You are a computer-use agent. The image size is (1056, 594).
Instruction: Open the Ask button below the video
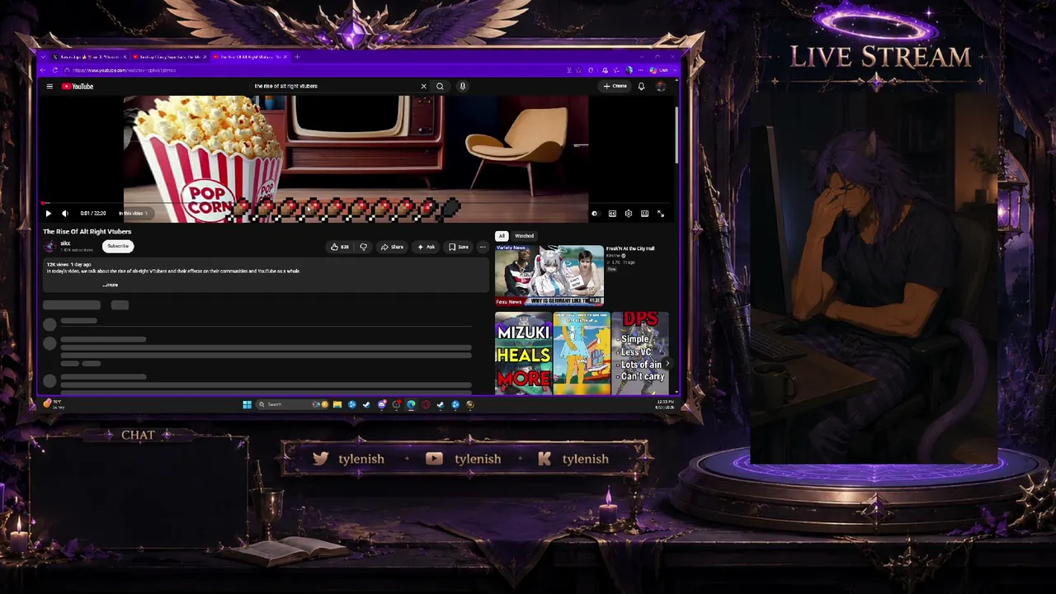pyautogui.click(x=426, y=247)
